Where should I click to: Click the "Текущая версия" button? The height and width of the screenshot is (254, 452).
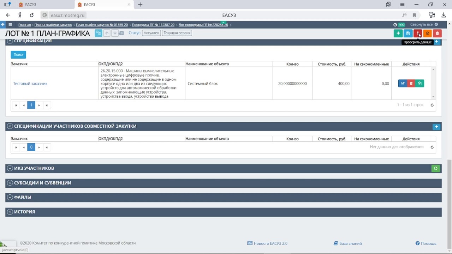177,33
